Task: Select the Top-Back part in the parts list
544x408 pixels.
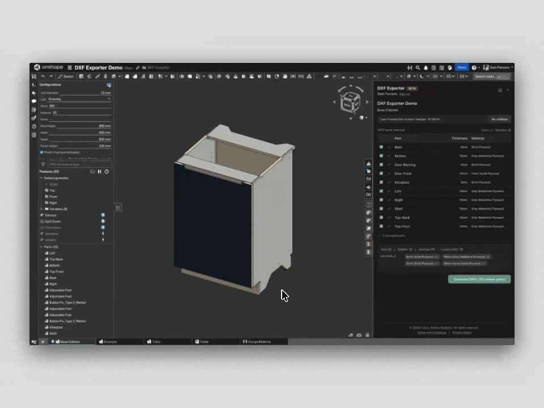Action: click(x=56, y=259)
